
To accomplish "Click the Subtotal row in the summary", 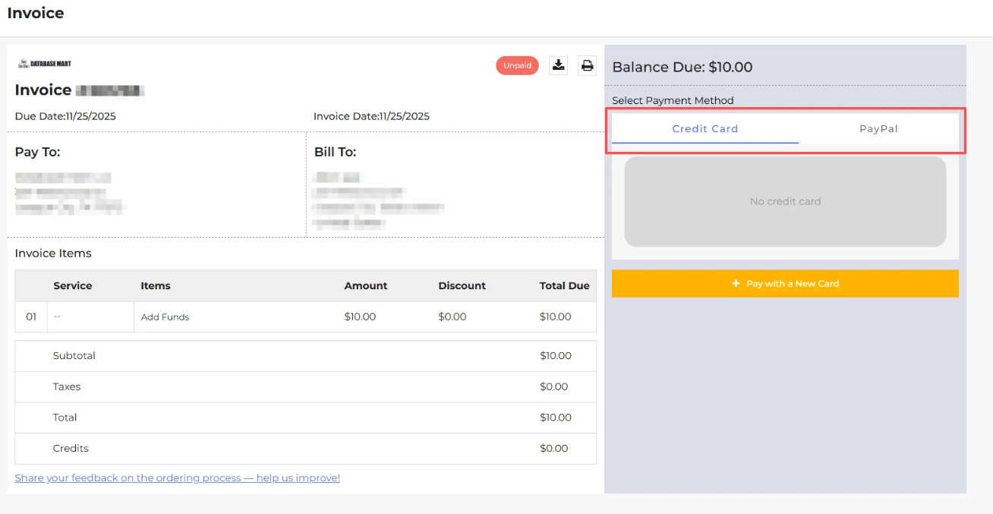I will pos(74,355).
